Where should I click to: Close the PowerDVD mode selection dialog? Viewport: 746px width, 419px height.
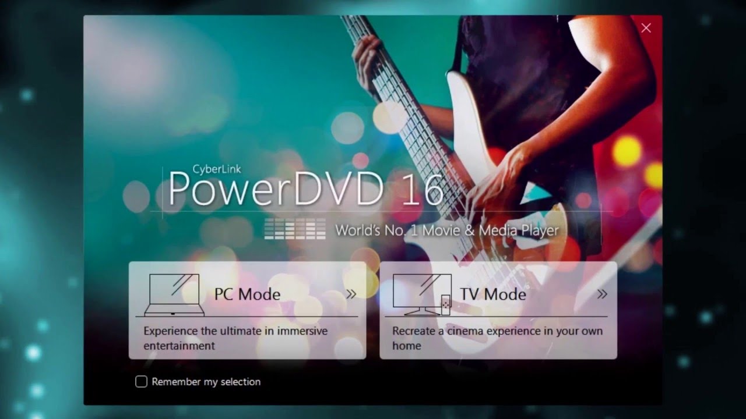pyautogui.click(x=646, y=28)
